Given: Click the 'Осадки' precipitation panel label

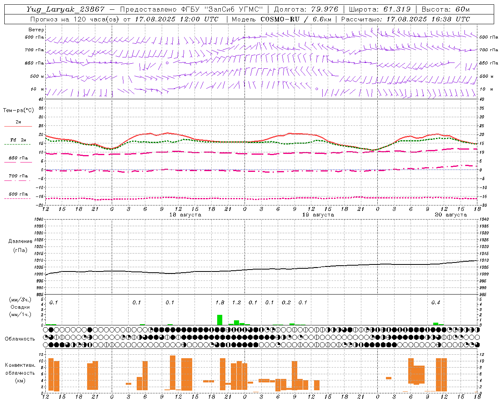Looking at the screenshot, I should coord(20,307).
